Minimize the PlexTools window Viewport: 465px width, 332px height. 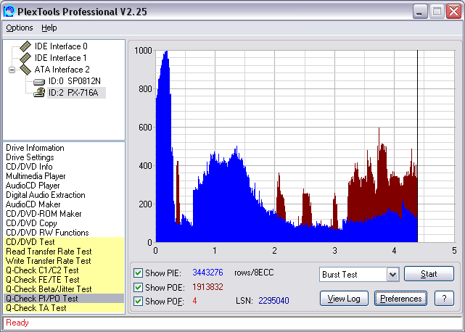(x=420, y=12)
